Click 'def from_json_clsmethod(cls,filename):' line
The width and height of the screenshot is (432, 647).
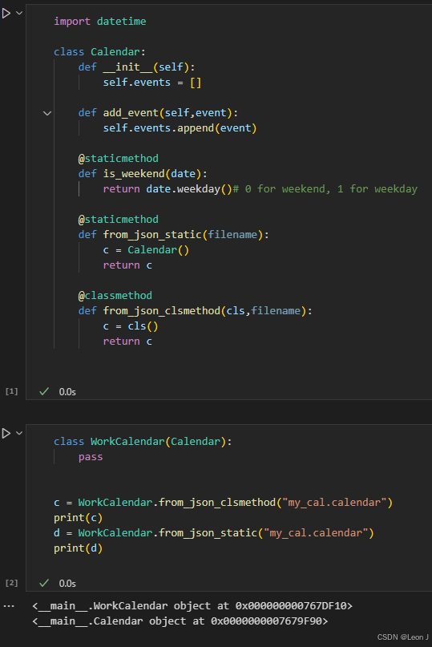196,311
